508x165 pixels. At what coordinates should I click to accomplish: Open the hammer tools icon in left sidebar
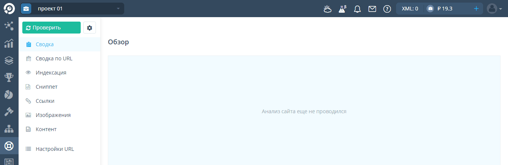[x=9, y=112]
